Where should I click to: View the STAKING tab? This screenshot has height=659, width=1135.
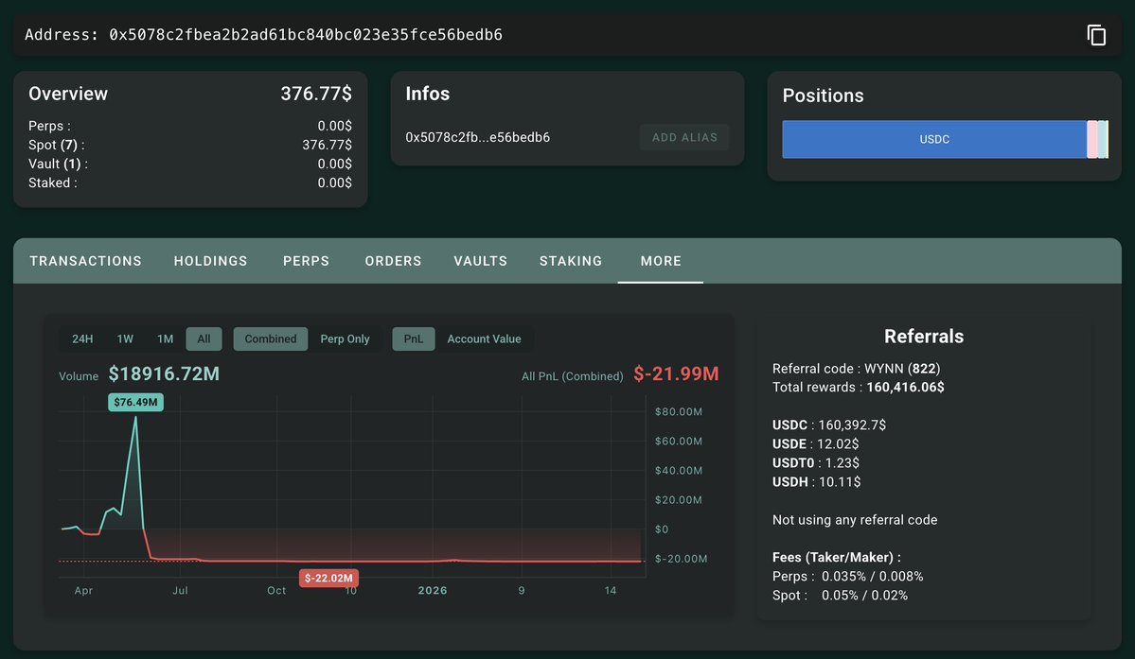click(571, 261)
